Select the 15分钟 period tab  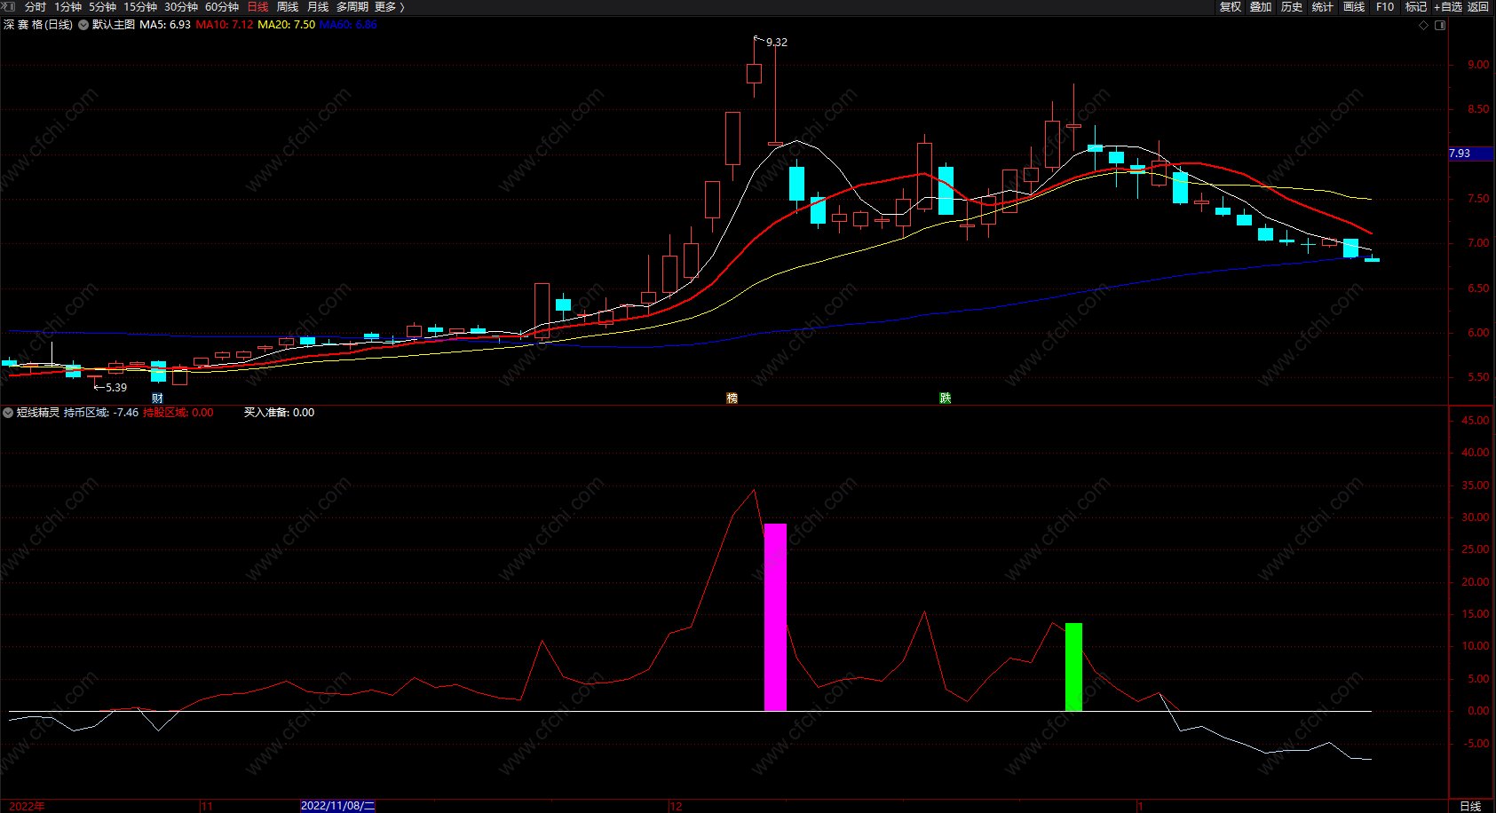(x=140, y=7)
